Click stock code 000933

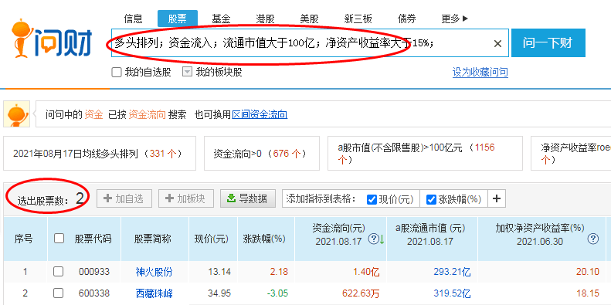[94, 272]
